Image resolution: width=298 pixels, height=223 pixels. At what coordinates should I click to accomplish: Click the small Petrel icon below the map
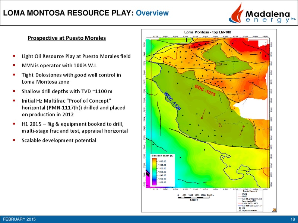click(274, 210)
